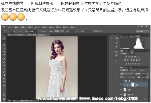Hide the 衣服 layer

121,90
